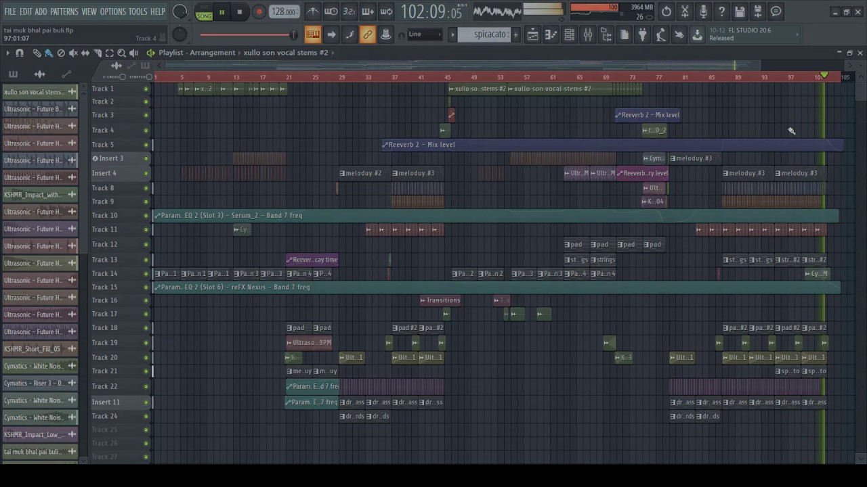Open the tempo tapper icon
Image resolution: width=867 pixels, height=487 pixels.
pyautogui.click(x=660, y=34)
